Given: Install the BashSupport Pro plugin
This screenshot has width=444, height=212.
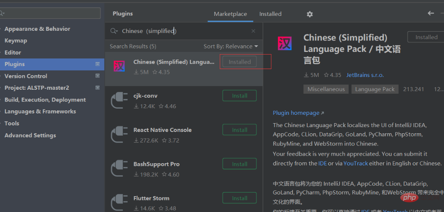Looking at the screenshot, I should click(240, 164).
